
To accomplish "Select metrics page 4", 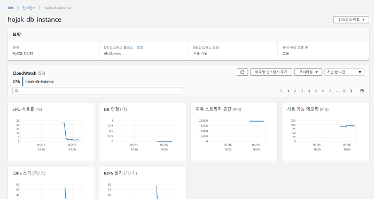I will [x=309, y=91].
